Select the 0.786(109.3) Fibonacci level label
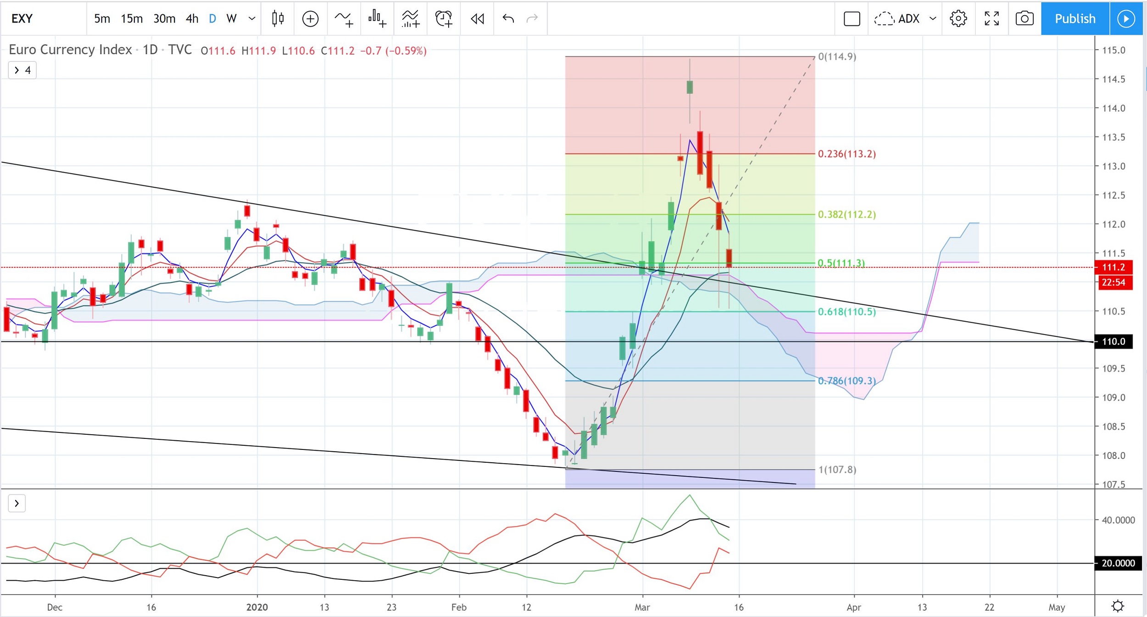 coord(847,381)
